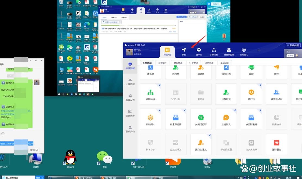Select 僵尸粉 skull icon in top toolbar

(x=199, y=52)
